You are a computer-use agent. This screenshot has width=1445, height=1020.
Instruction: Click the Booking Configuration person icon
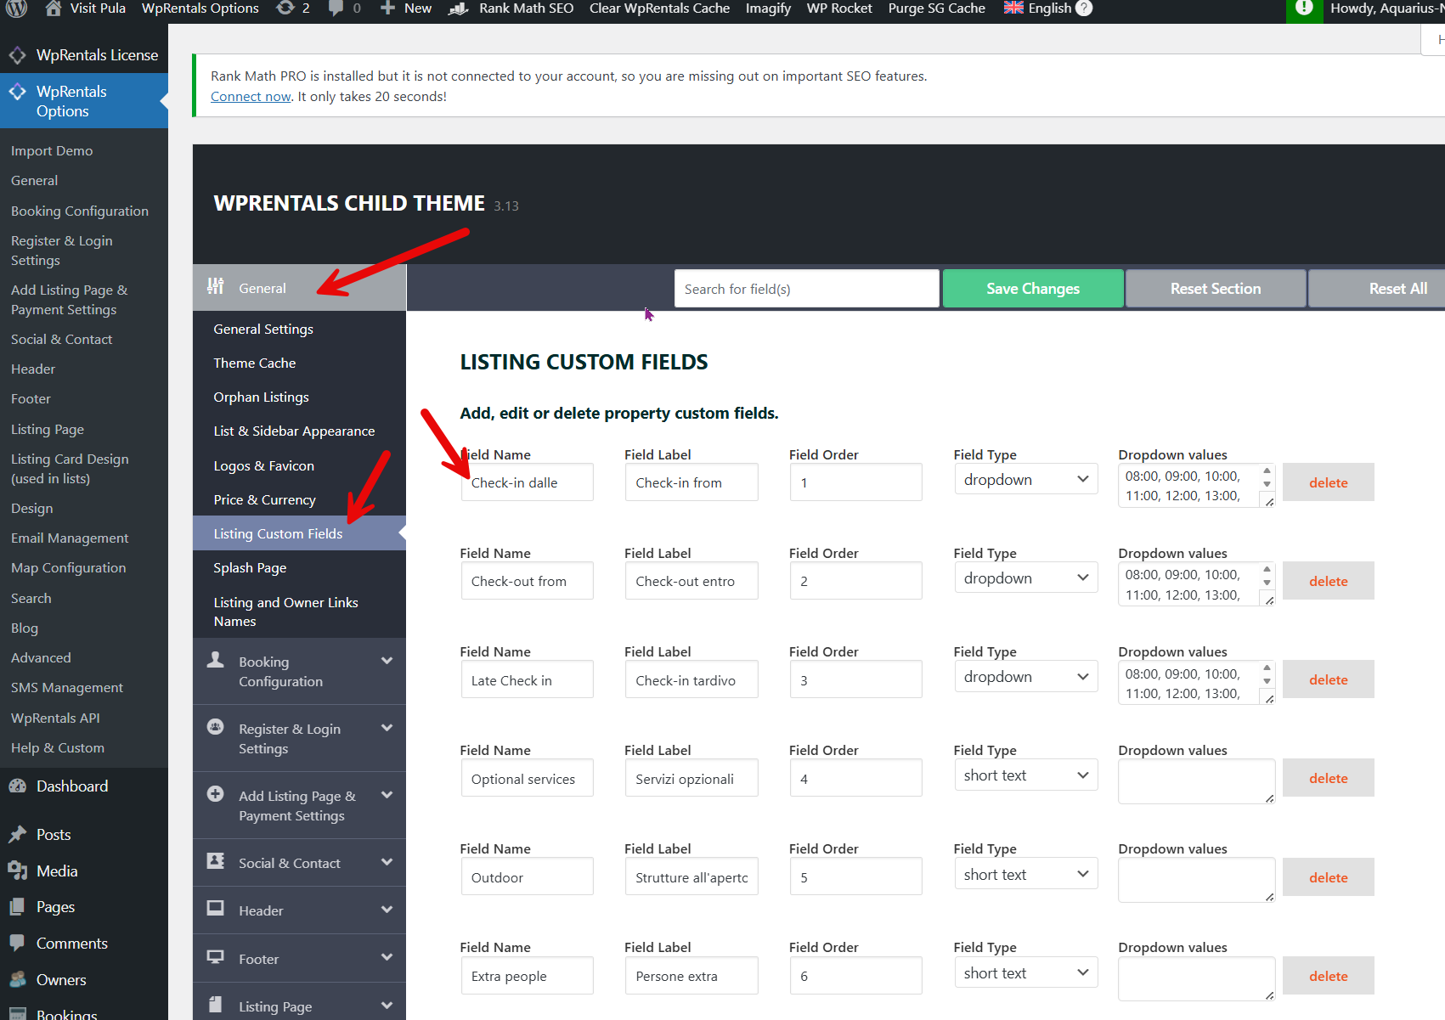click(x=216, y=660)
